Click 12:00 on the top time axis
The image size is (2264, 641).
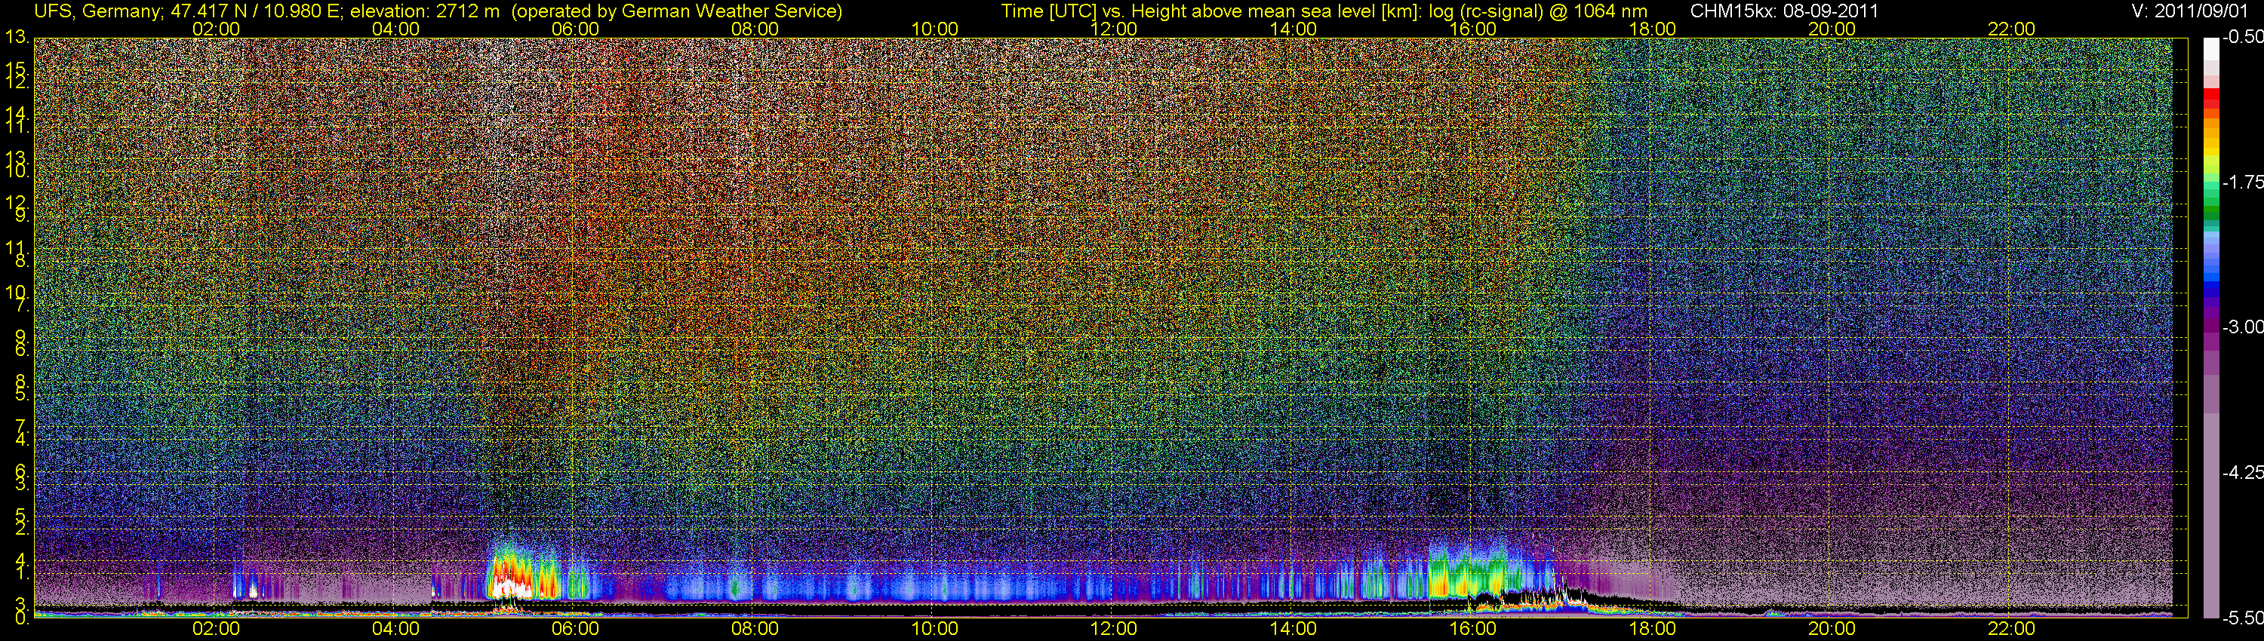pyautogui.click(x=1114, y=29)
